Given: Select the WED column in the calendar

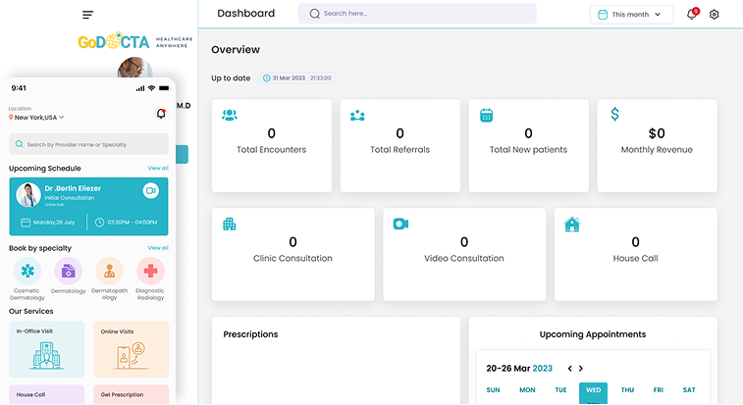Looking at the screenshot, I should pos(593,390).
